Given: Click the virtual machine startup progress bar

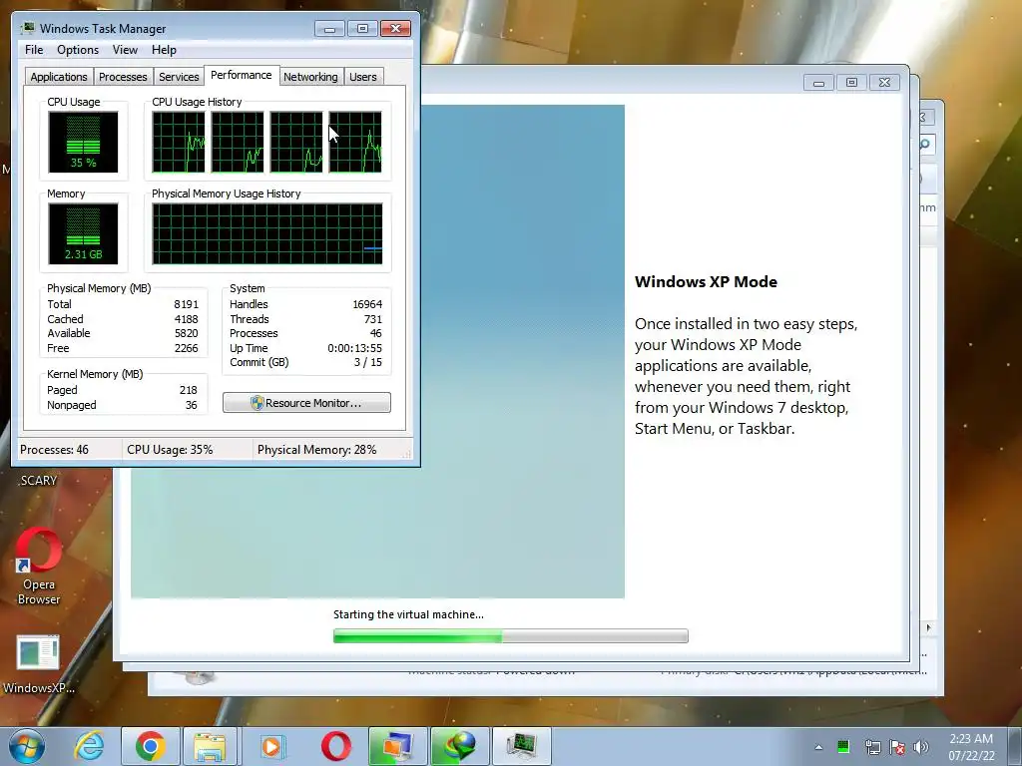Looking at the screenshot, I should [510, 635].
